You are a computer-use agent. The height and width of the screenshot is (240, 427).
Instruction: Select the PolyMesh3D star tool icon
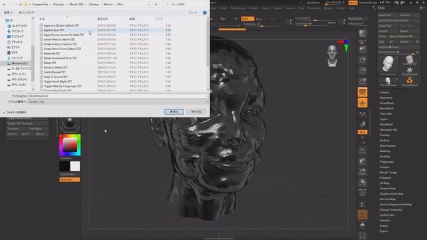409,71
